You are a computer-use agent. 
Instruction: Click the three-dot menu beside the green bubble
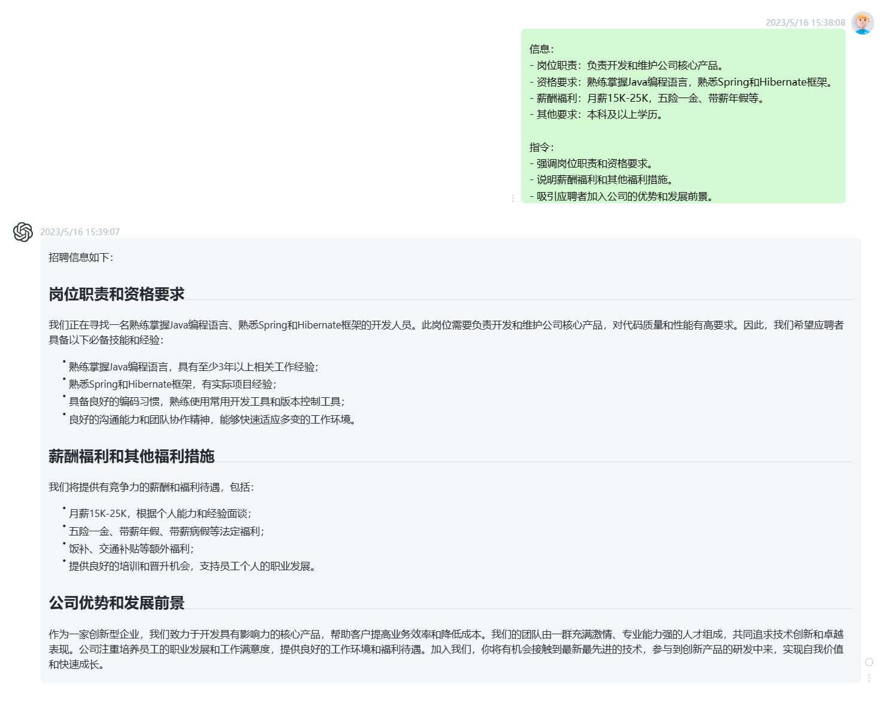513,199
